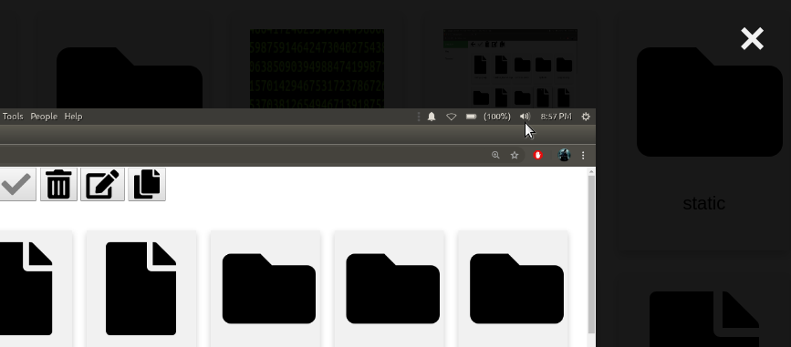Open the browser profile avatar
Image resolution: width=791 pixels, height=347 pixels.
(564, 155)
